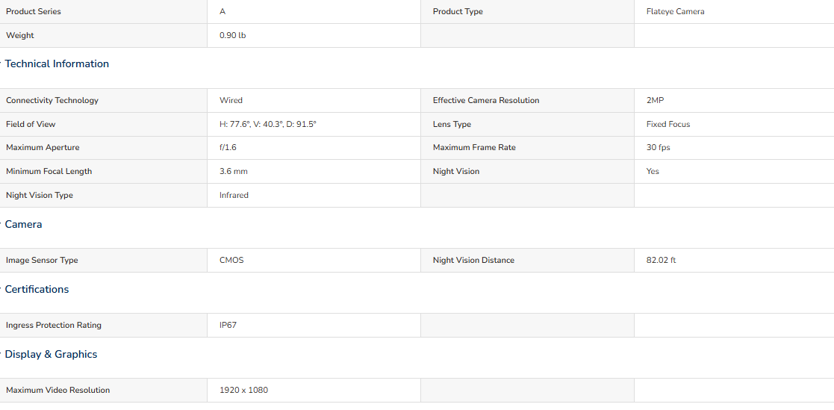Select the Connectivity Technology label cell
The width and height of the screenshot is (834, 410).
point(104,101)
